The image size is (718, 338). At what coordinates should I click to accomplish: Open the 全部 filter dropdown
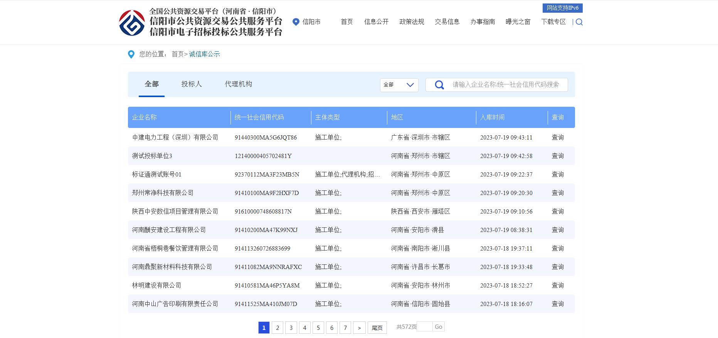tap(399, 85)
